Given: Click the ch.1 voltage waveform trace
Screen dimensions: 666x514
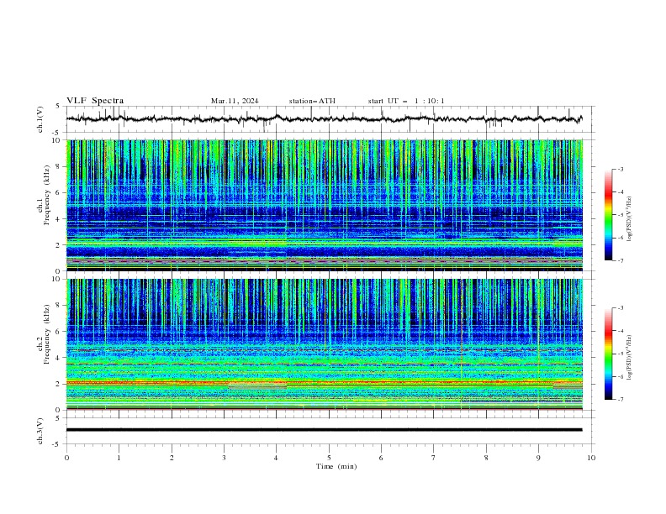Looking at the screenshot, I should point(324,118).
